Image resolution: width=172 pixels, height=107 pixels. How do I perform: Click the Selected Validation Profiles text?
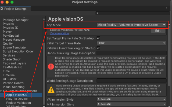point(70,30)
